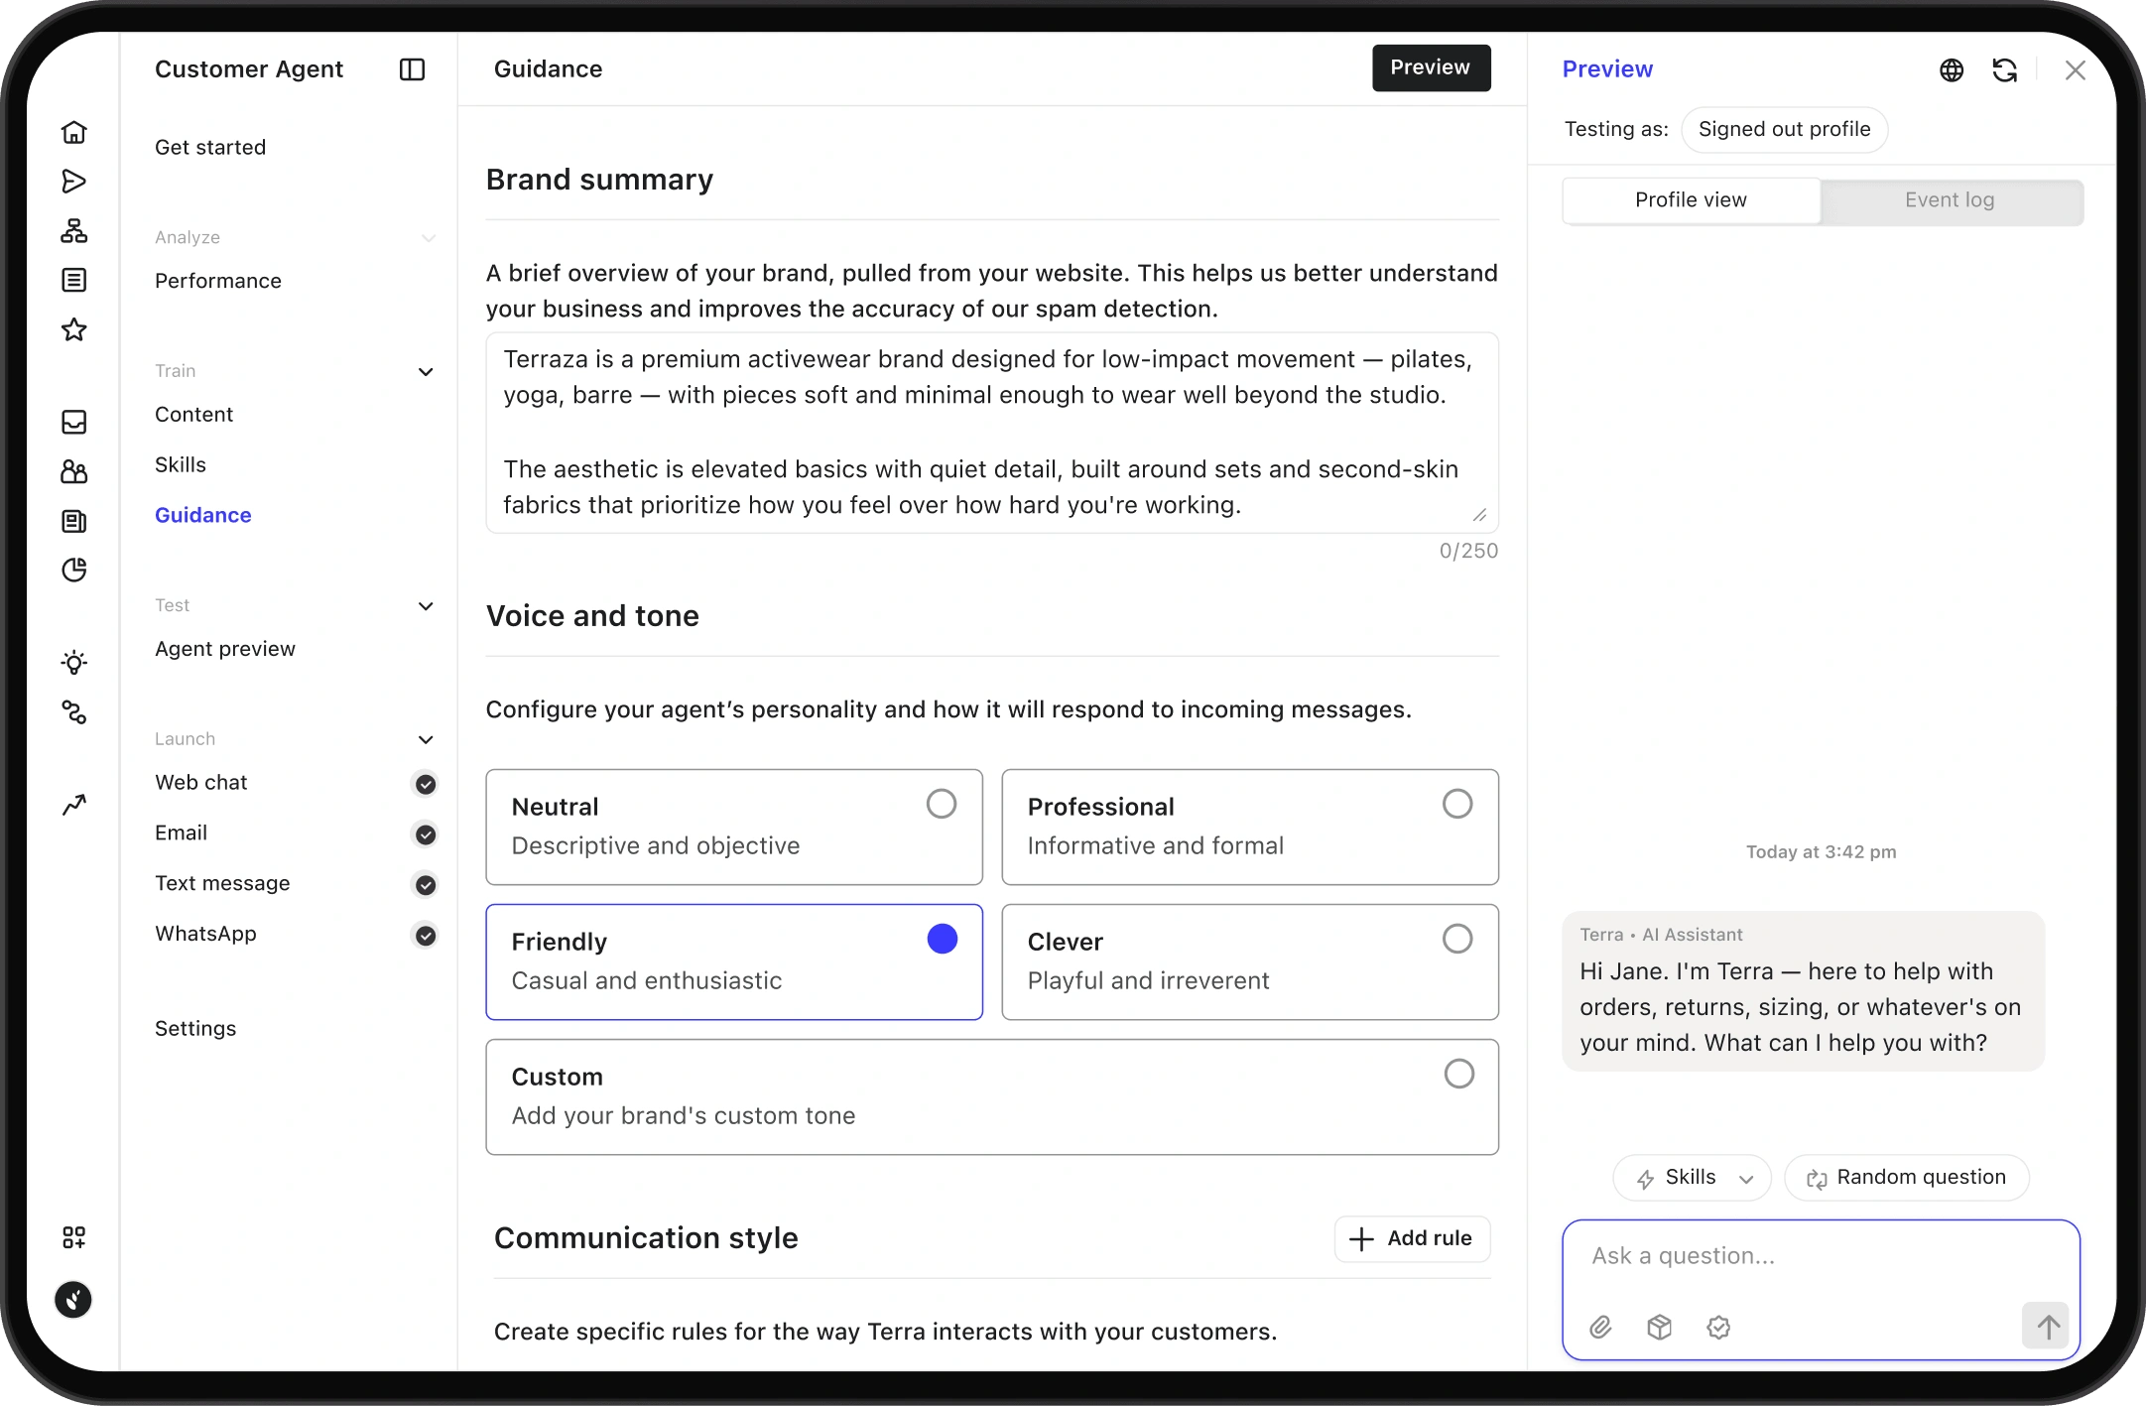The image size is (2146, 1406).
Task: Open the apps grid plus icon
Action: point(74,1236)
